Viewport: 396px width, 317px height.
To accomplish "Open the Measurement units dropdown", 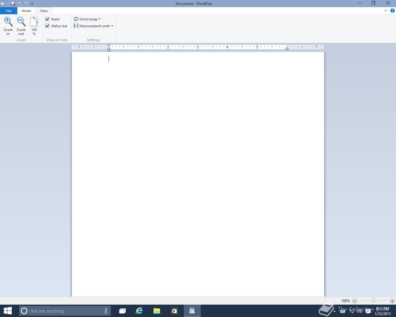I will (x=93, y=26).
